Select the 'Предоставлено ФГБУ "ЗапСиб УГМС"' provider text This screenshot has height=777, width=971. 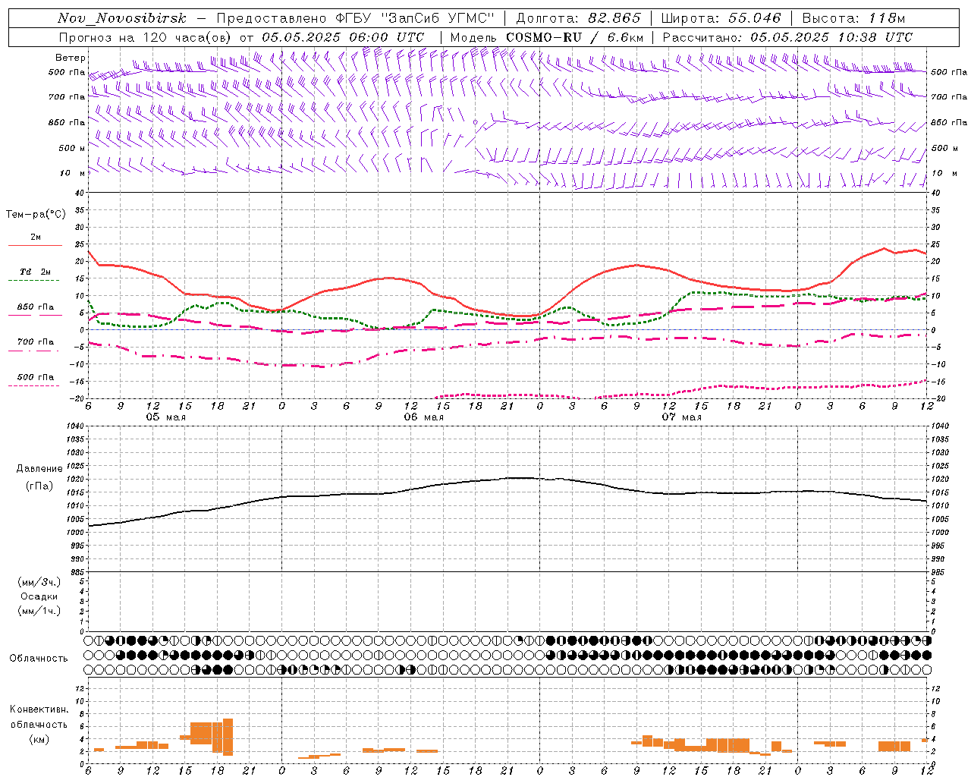pyautogui.click(x=356, y=18)
